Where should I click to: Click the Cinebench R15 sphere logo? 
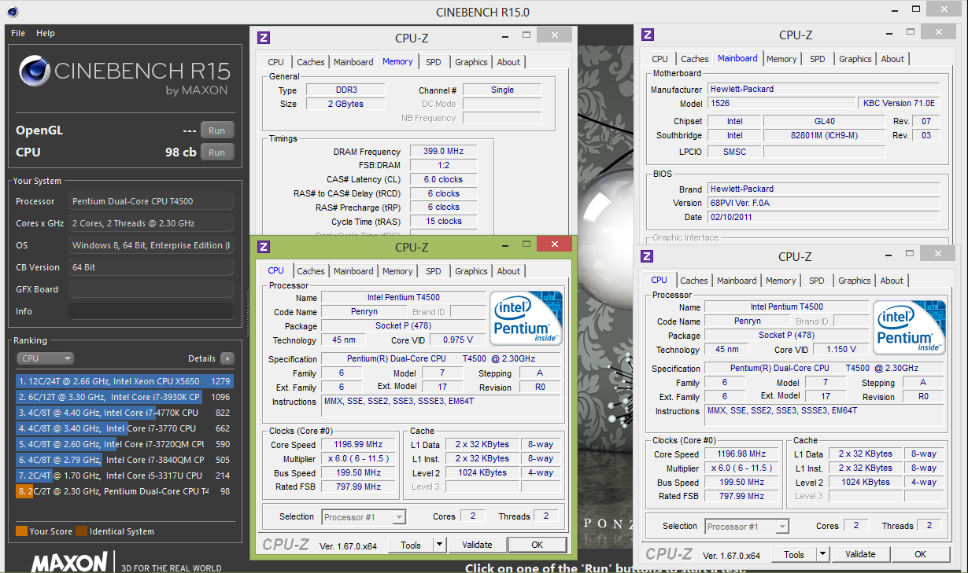[35, 72]
